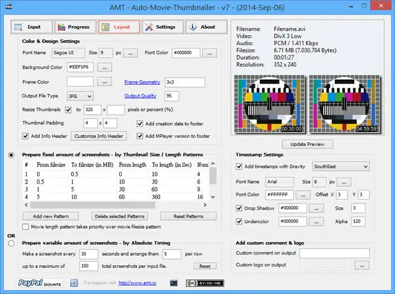Open the Output File Type JPG dropdown
This screenshot has height=294, width=395.
(x=80, y=96)
